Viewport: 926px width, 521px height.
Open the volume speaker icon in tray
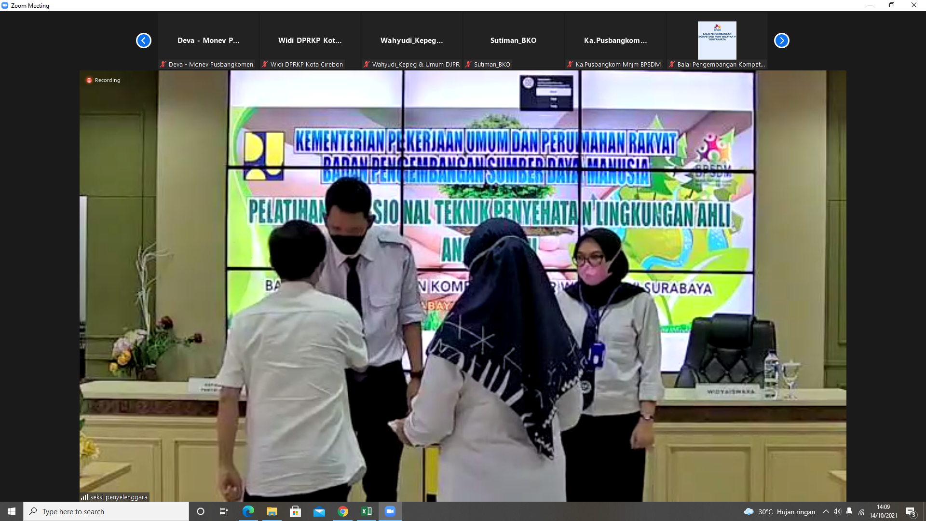coord(837,511)
